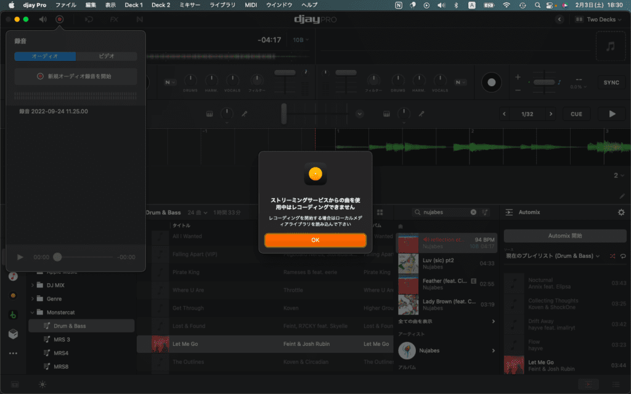Open the Nujabes artist entry
The height and width of the screenshot is (394, 631).
446,350
